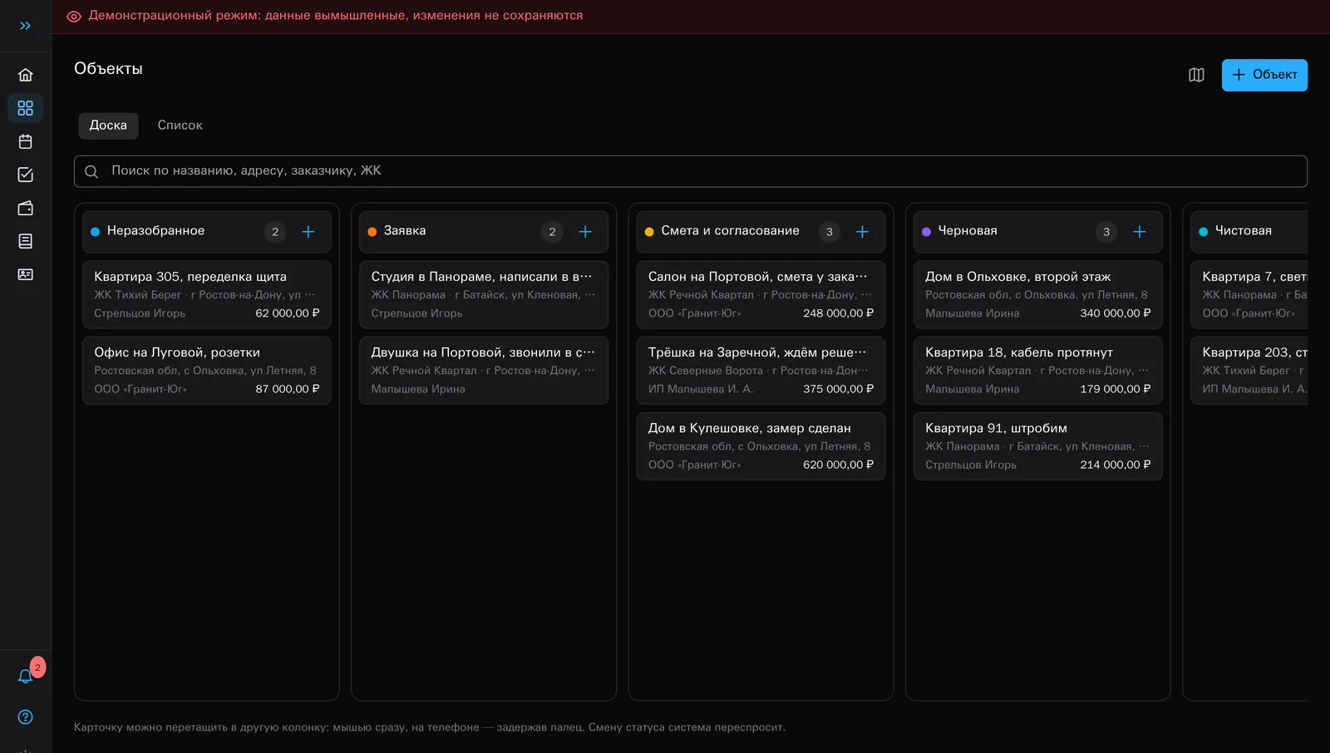Click the eye icon in demo banner
This screenshot has width=1330, height=753.
tap(74, 17)
